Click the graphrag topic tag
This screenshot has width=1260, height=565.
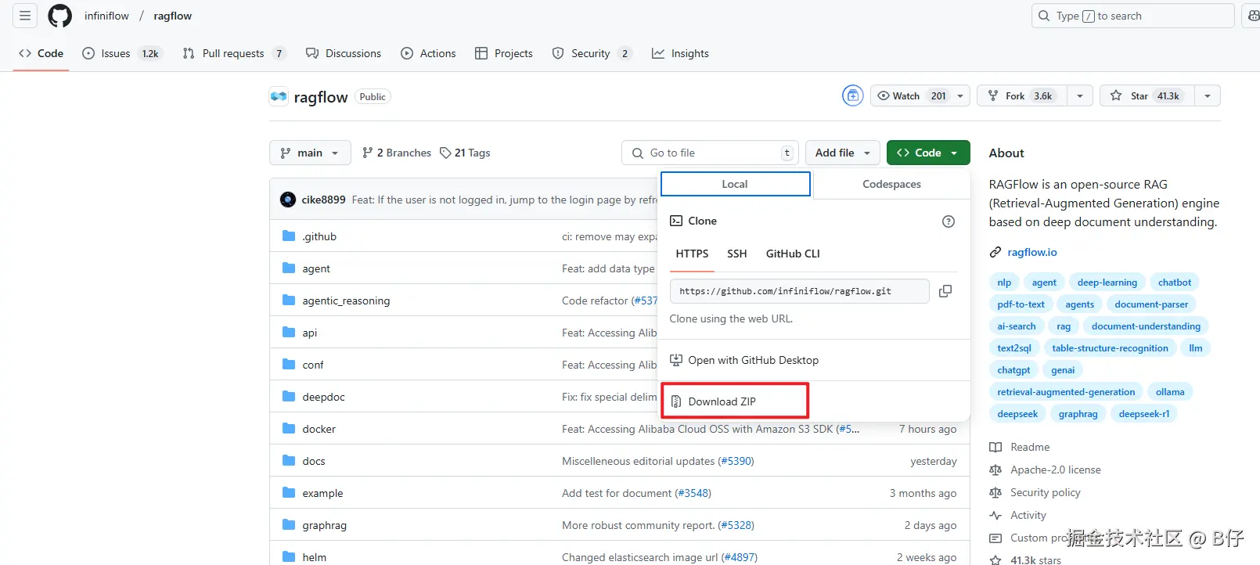pos(1078,414)
